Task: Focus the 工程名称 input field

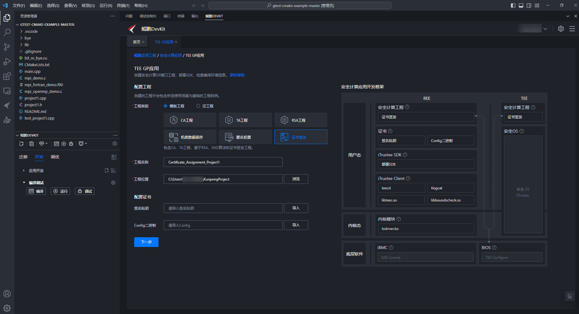Action: [x=223, y=162]
